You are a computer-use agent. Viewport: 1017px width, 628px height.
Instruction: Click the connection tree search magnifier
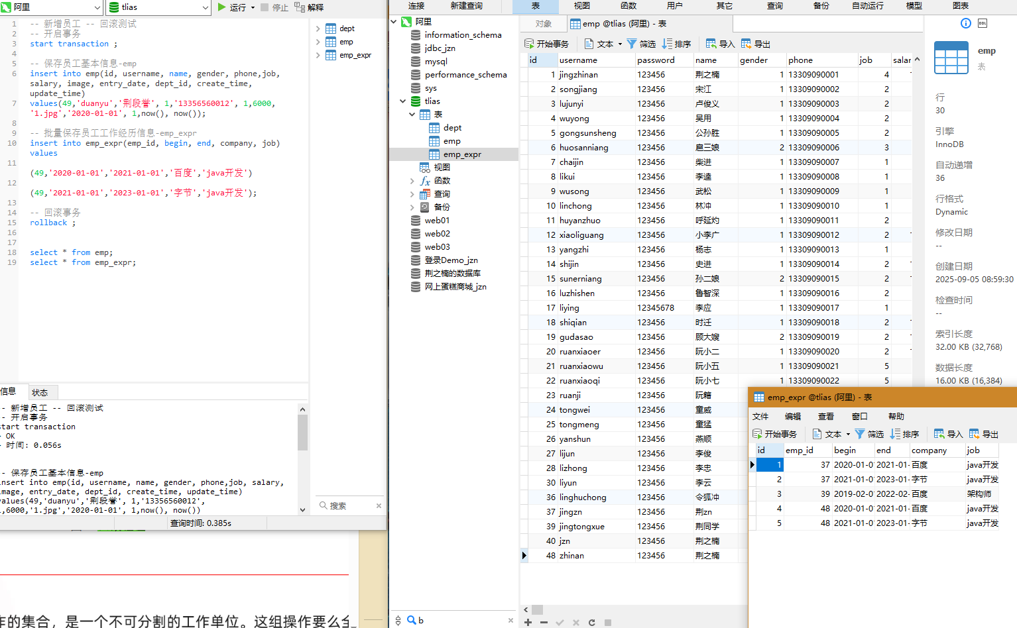point(411,620)
